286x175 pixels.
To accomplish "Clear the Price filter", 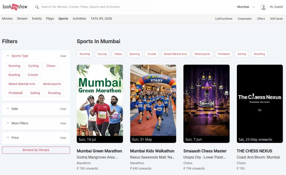I will [x=63, y=138].
